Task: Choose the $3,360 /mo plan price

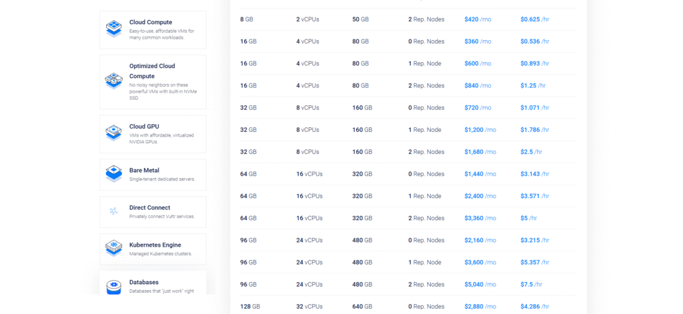Action: [480, 218]
